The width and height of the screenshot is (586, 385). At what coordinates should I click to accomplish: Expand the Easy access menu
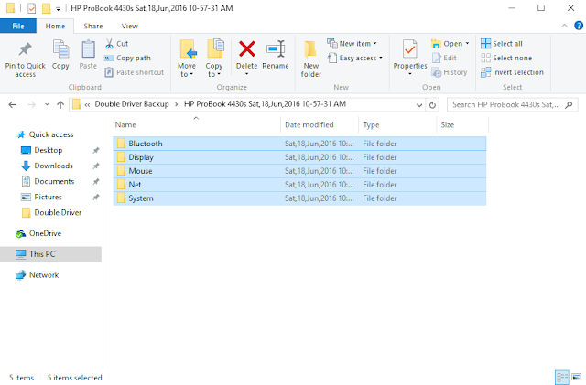(x=355, y=58)
